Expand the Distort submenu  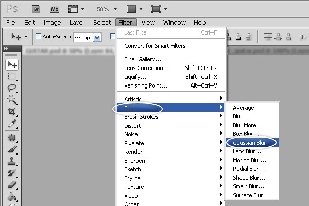tap(171, 126)
